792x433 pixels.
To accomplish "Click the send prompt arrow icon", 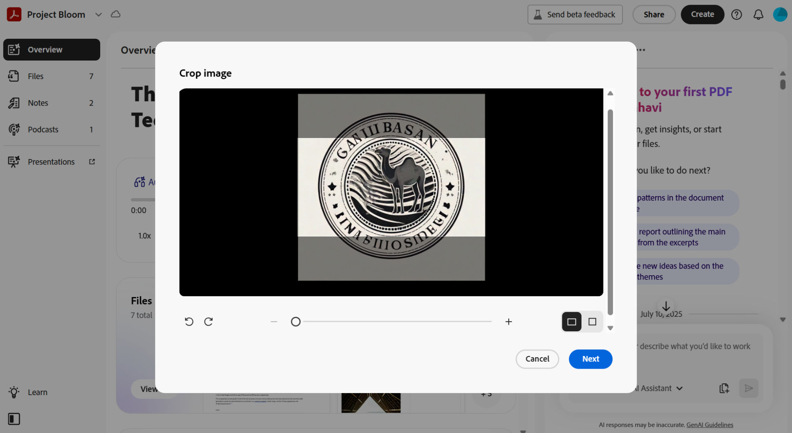I will point(749,388).
